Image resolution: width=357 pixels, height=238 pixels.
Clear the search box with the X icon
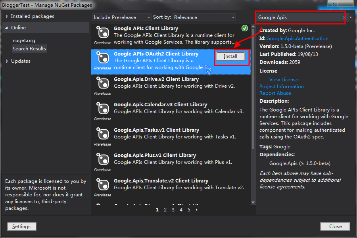coord(344,17)
